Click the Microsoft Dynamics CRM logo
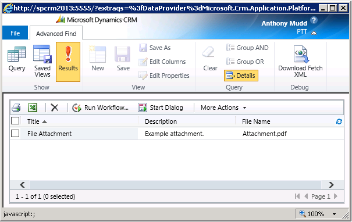This screenshot has height=222, width=352. click(x=97, y=20)
